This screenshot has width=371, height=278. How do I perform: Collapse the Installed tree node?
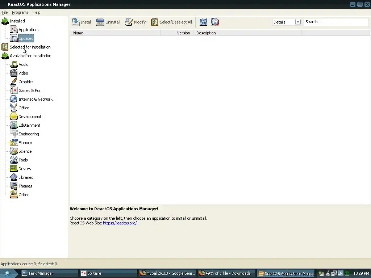pos(5,21)
